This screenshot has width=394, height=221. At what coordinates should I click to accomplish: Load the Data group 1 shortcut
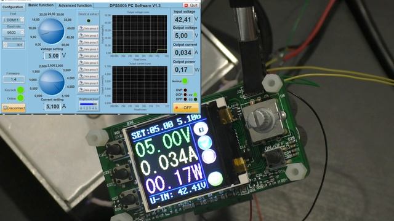pyautogui.click(x=89, y=36)
